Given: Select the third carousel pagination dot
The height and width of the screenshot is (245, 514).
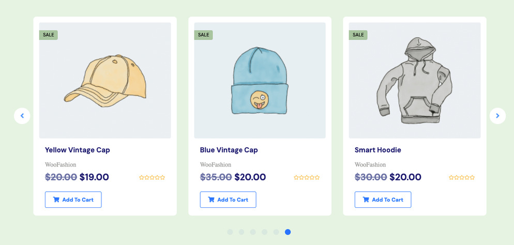Looking at the screenshot, I should tap(253, 232).
